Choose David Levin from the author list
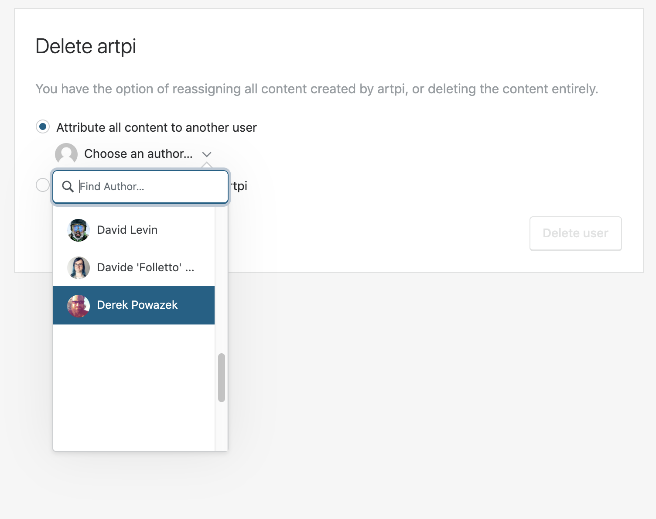656x519 pixels. point(127,230)
